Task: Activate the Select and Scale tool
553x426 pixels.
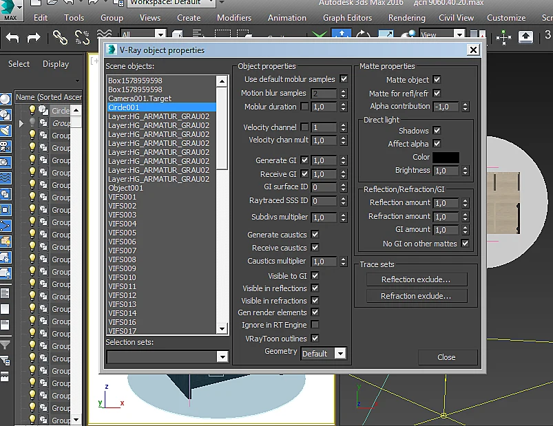Action: 386,34
